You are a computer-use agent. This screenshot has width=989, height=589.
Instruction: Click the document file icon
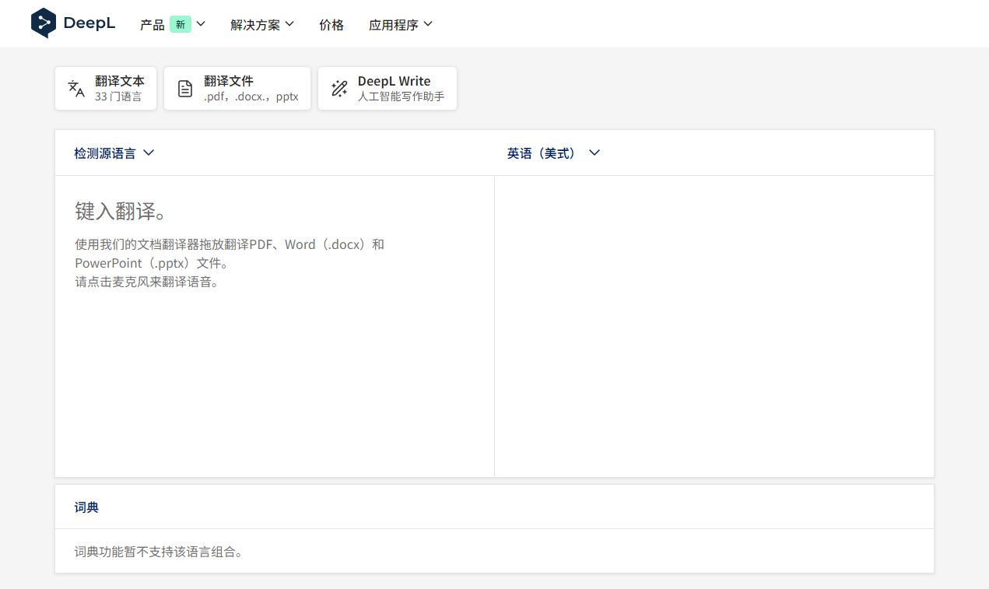[185, 89]
